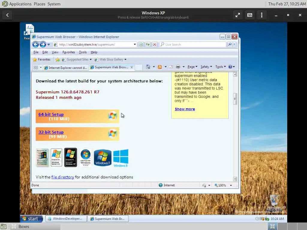
Task: Click the IE Back arrow button
Action: click(x=35, y=45)
